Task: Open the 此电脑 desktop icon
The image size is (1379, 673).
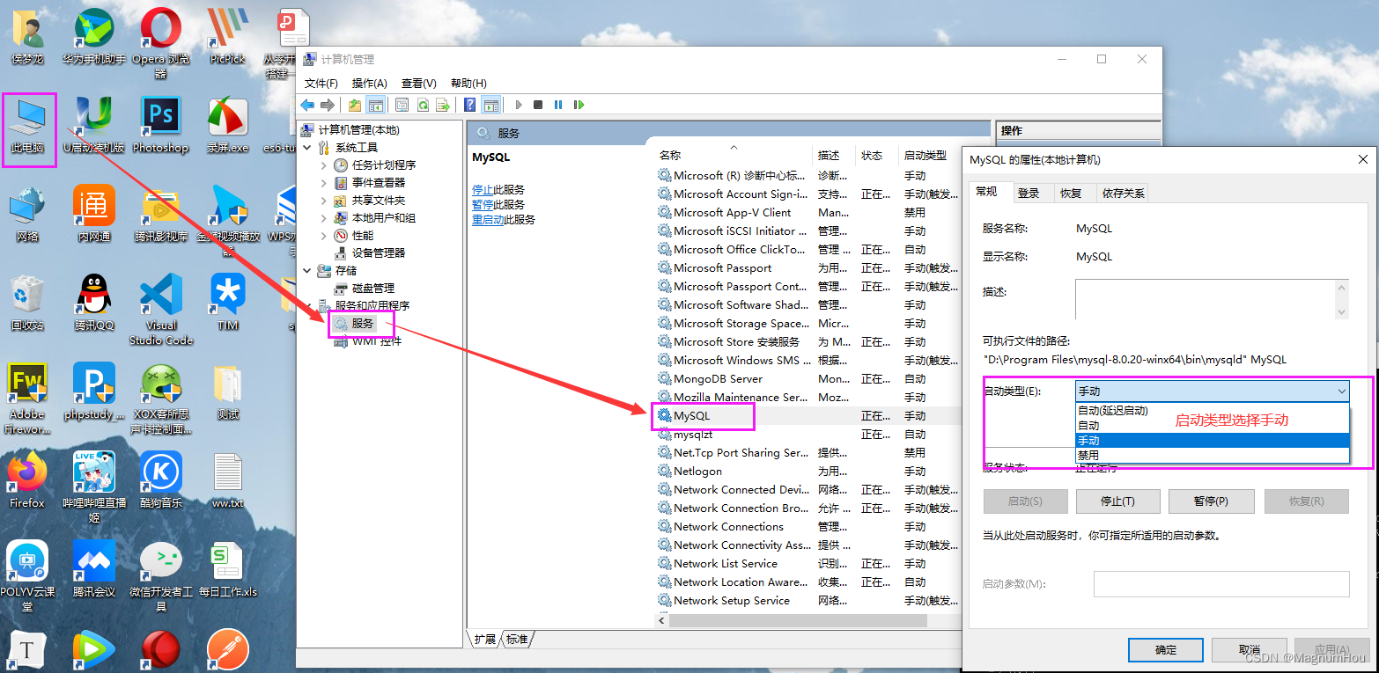Action: pos(28,125)
